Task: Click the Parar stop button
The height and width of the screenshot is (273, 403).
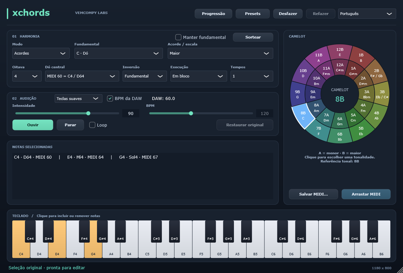Action: [70, 125]
